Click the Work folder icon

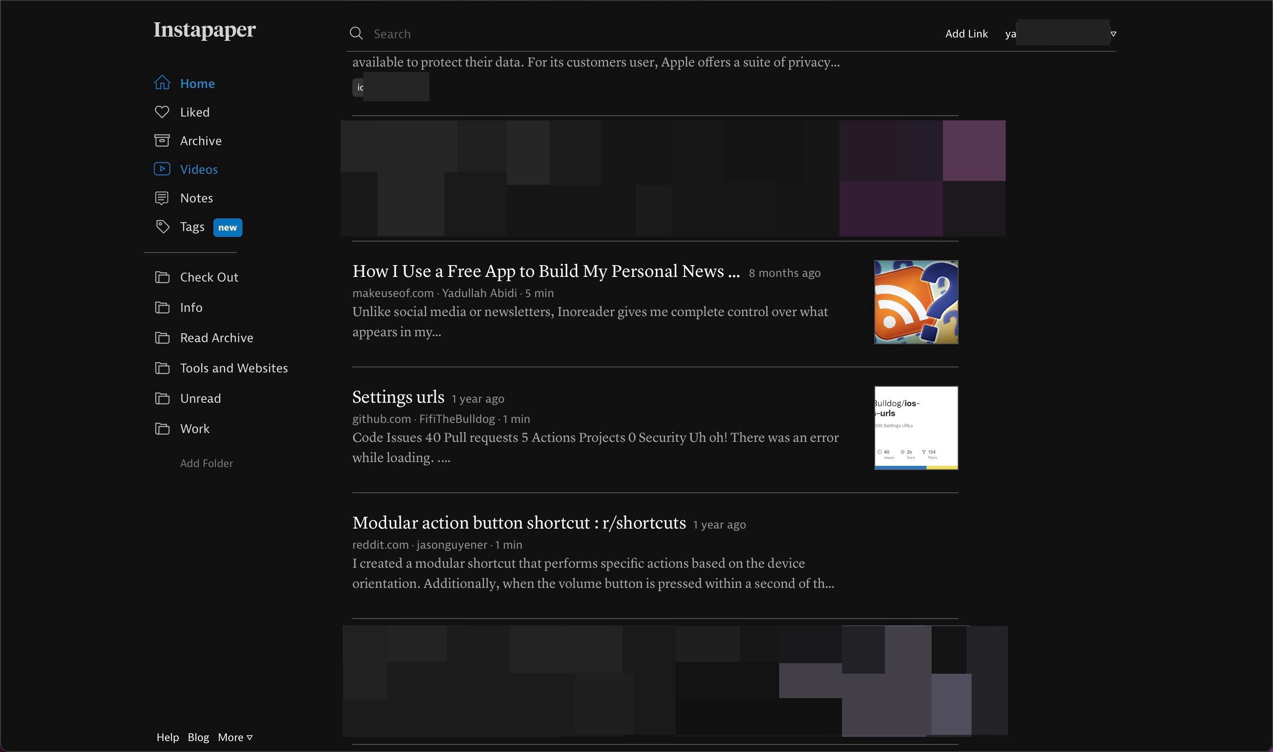pyautogui.click(x=162, y=429)
